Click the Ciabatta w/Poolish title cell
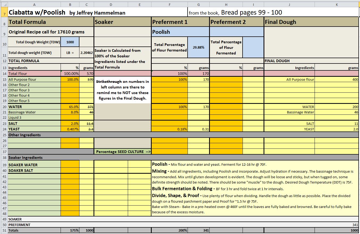Image resolution: width=360 pixels, height=234 pixels. tap(37, 12)
